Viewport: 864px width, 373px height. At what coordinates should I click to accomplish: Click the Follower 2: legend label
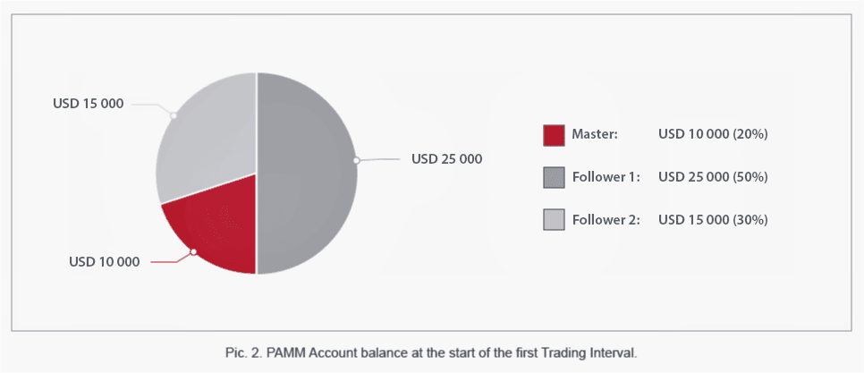point(606,220)
